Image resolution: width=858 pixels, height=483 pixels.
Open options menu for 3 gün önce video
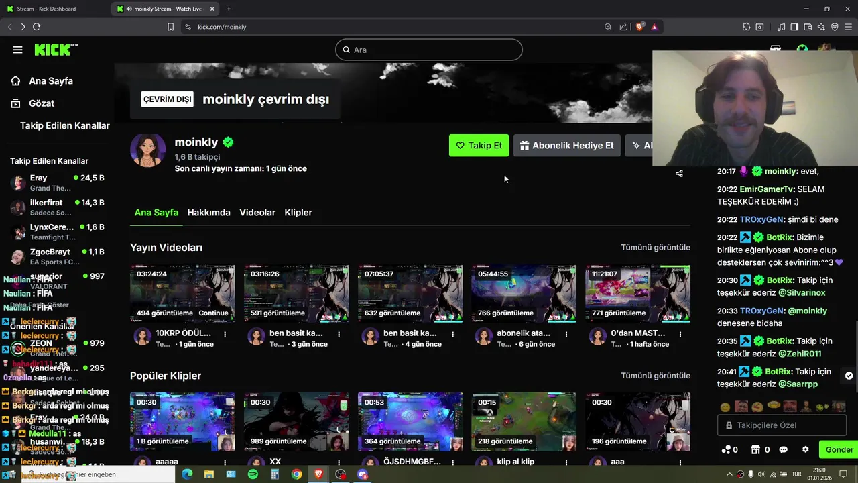(x=339, y=334)
